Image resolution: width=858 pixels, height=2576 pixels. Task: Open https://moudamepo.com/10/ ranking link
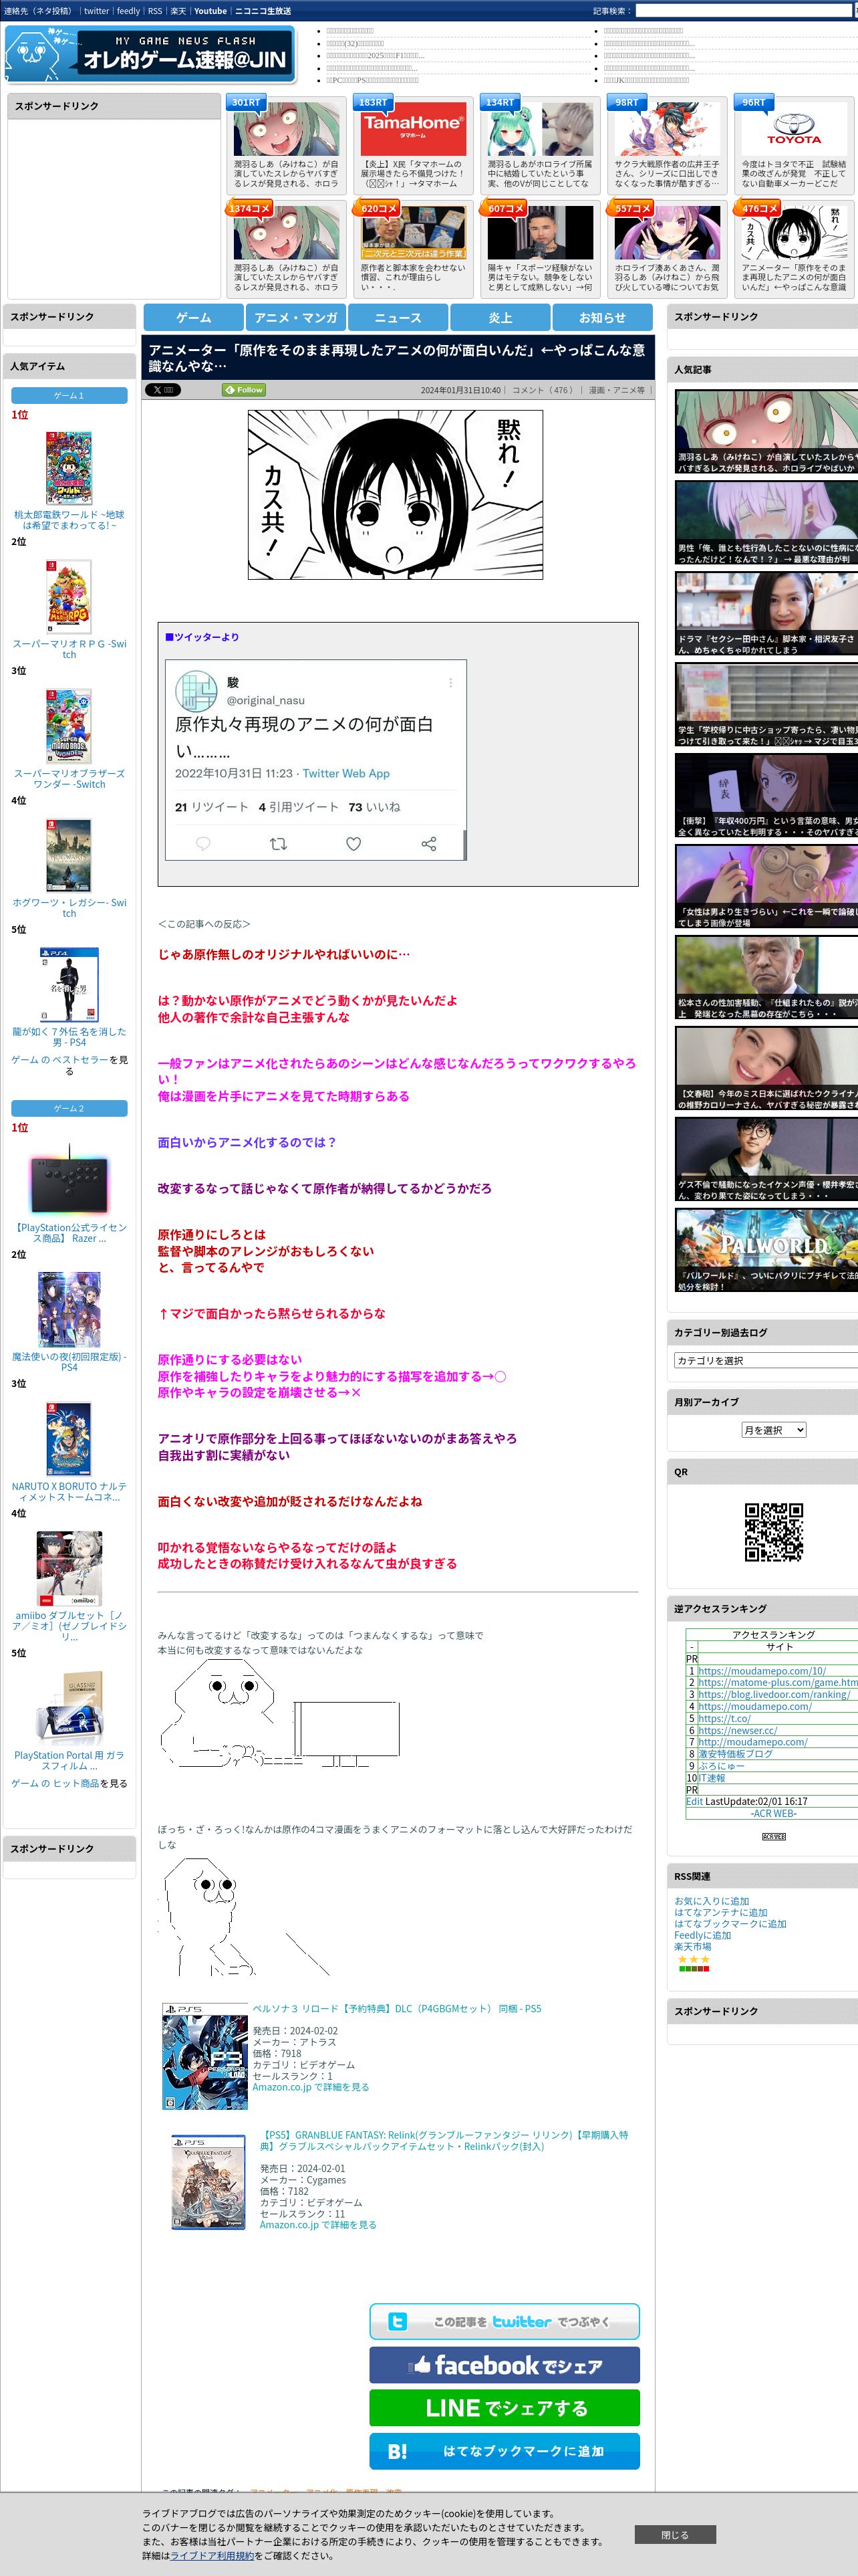762,1671
